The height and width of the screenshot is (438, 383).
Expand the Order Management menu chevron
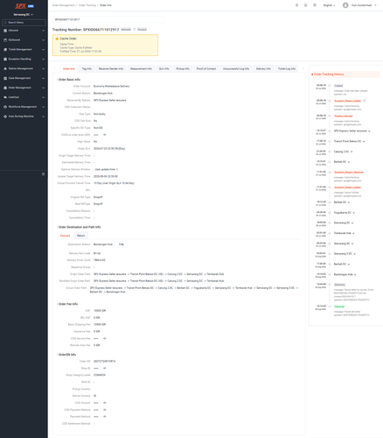point(43,88)
